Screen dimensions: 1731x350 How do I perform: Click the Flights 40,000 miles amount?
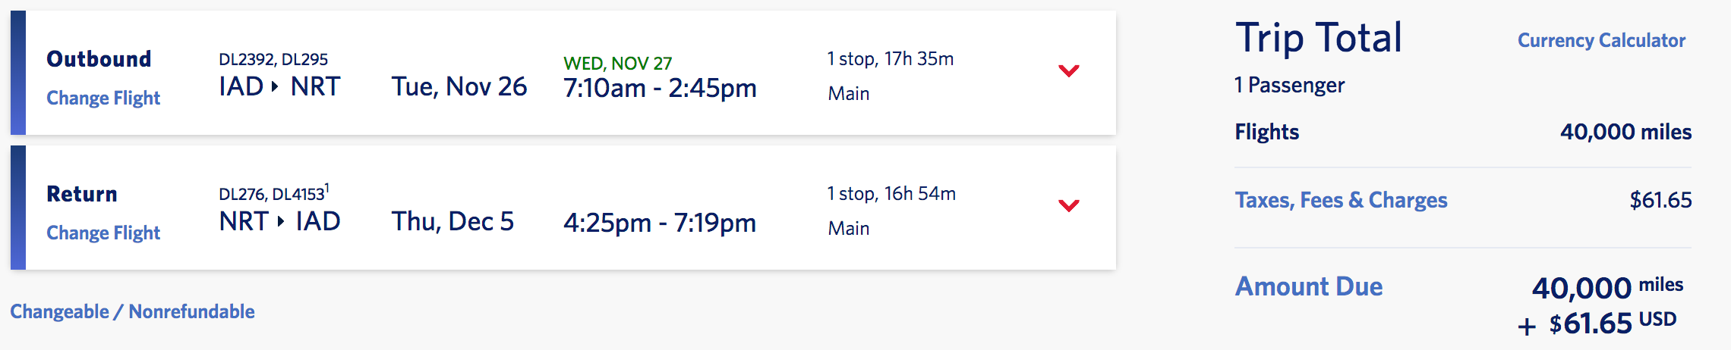coord(1625,133)
